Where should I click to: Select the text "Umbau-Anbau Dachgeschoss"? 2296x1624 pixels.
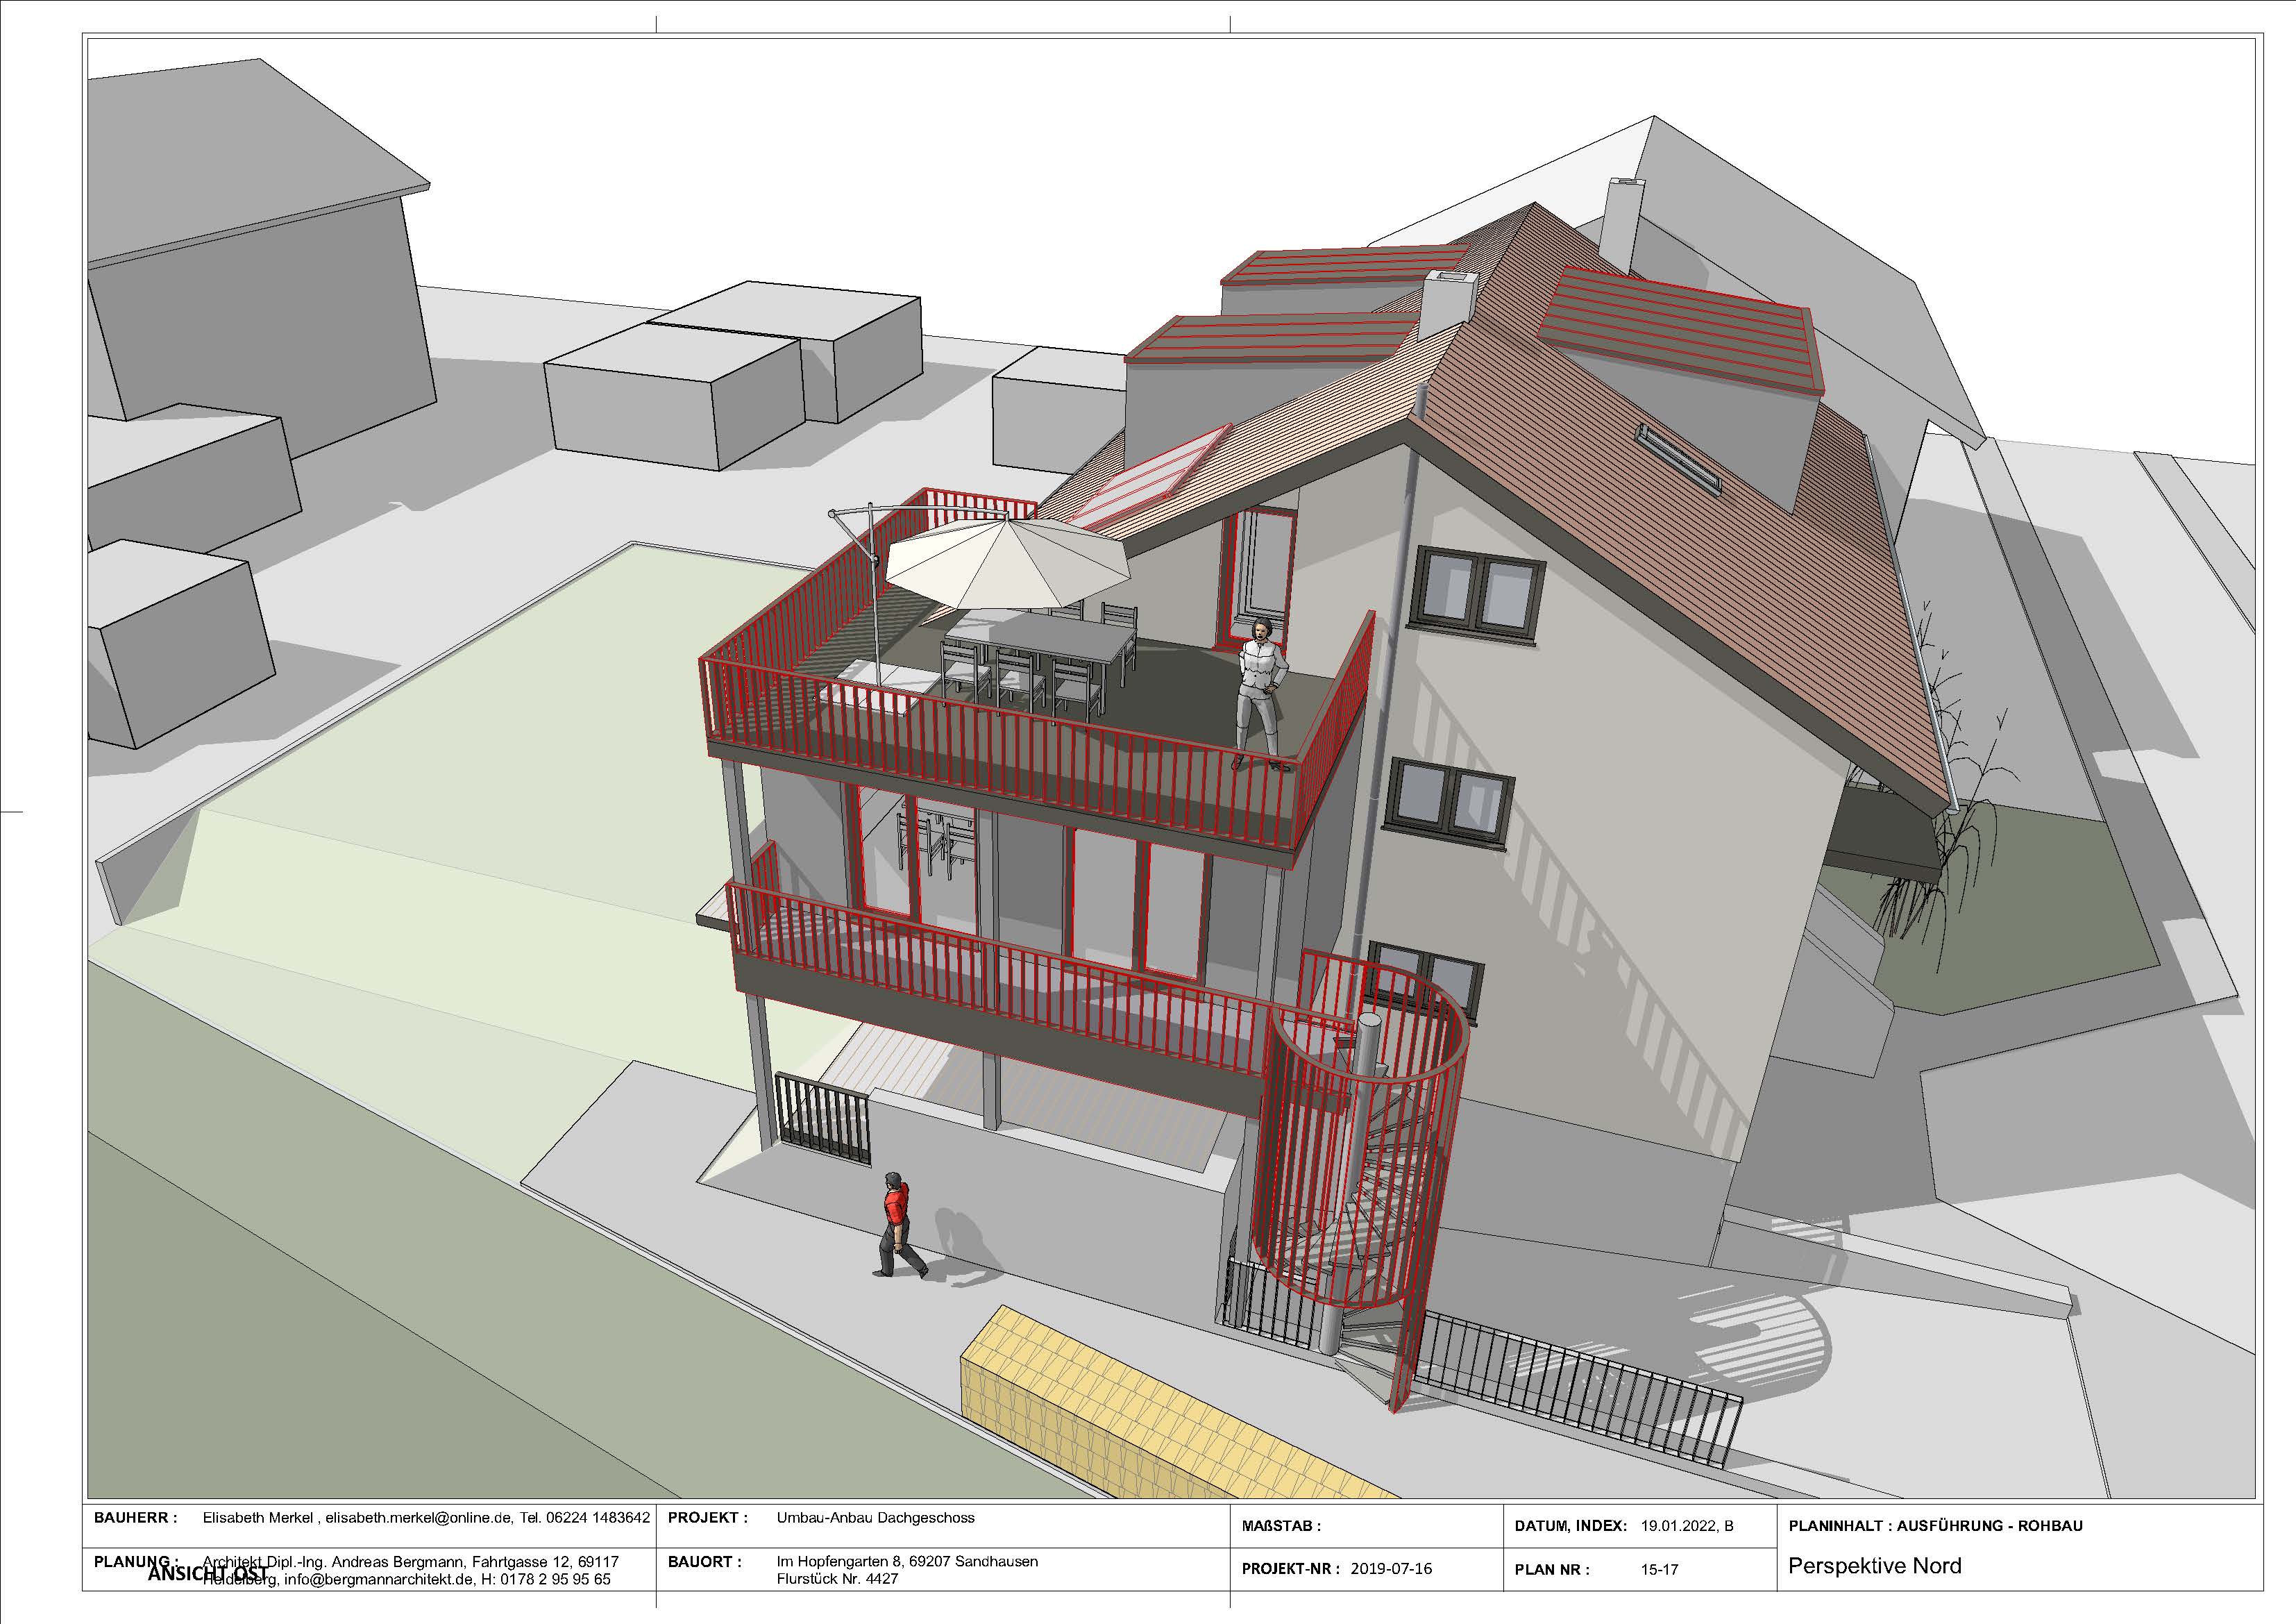pyautogui.click(x=875, y=1518)
